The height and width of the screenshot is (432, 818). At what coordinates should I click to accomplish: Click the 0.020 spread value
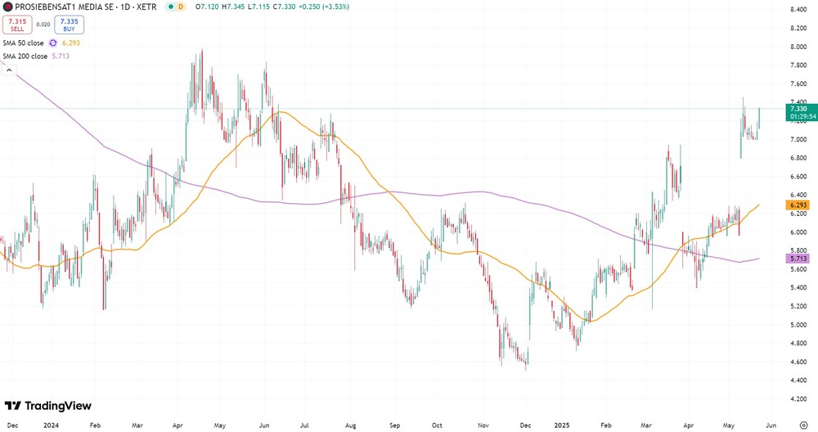43,25
